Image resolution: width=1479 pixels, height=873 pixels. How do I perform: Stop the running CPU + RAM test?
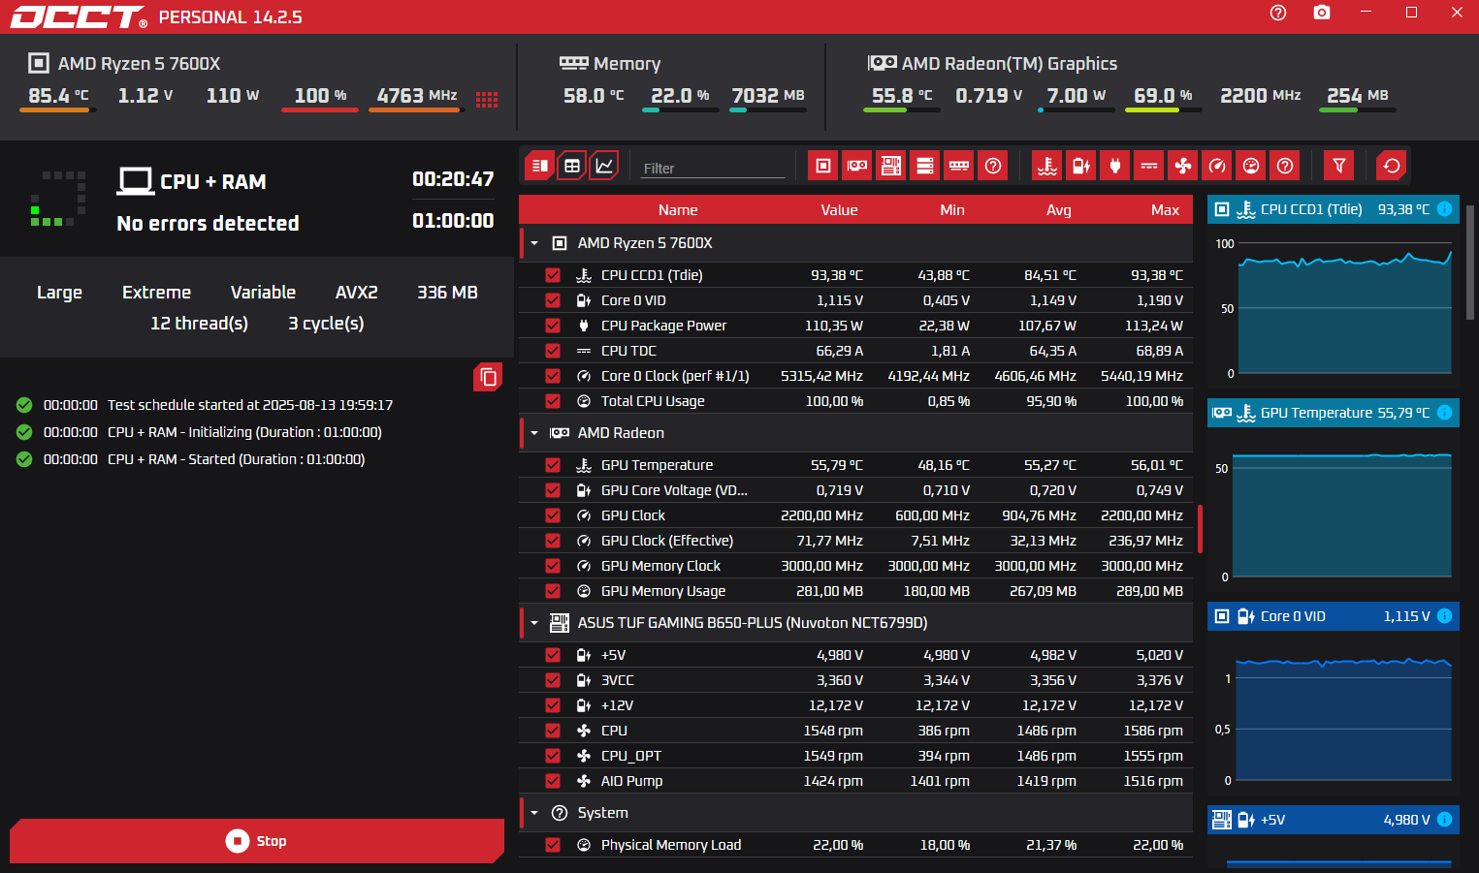tap(257, 841)
